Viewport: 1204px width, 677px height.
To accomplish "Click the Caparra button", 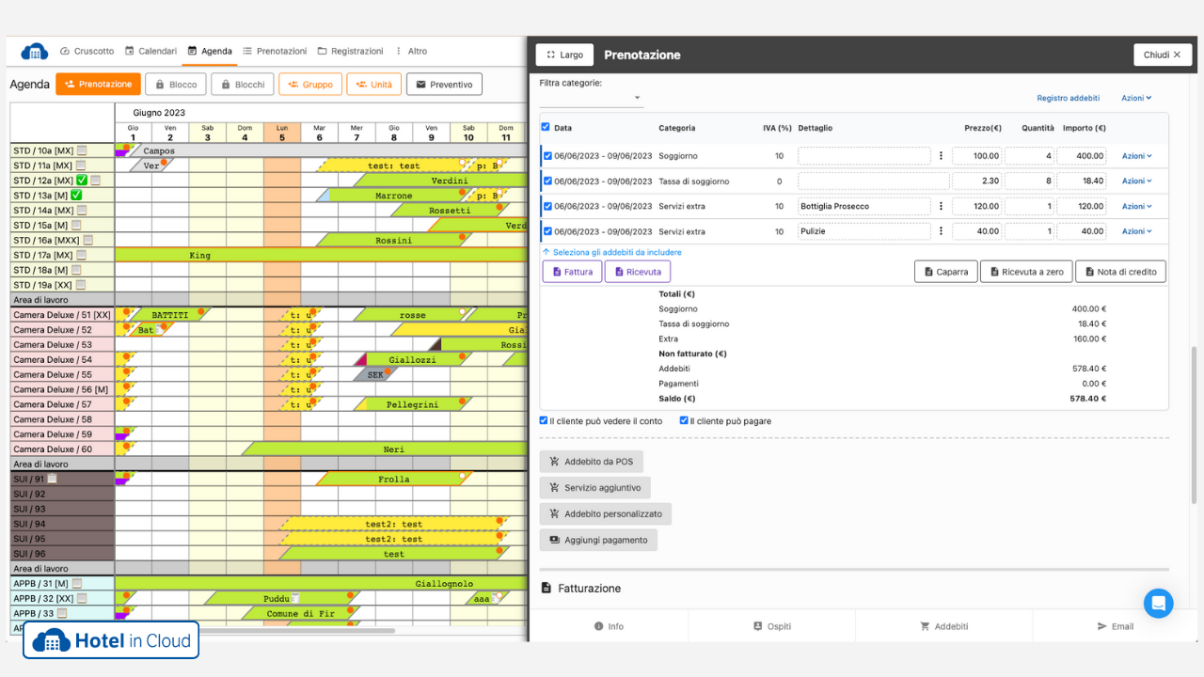I will 945,272.
